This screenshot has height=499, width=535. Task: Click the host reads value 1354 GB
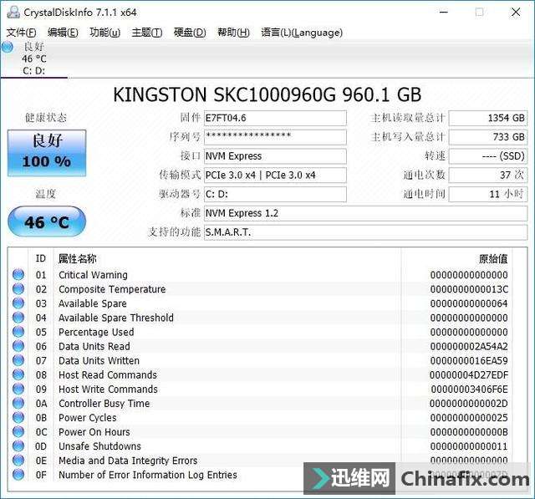[488, 118]
